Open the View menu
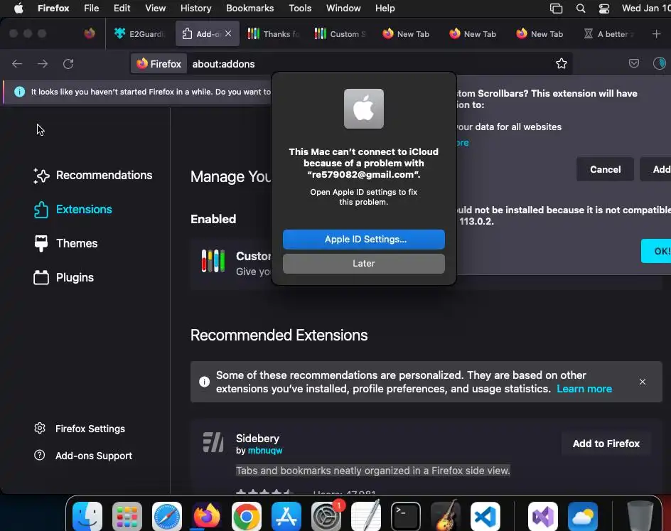Screen dimensions: 671x531 click(x=156, y=8)
